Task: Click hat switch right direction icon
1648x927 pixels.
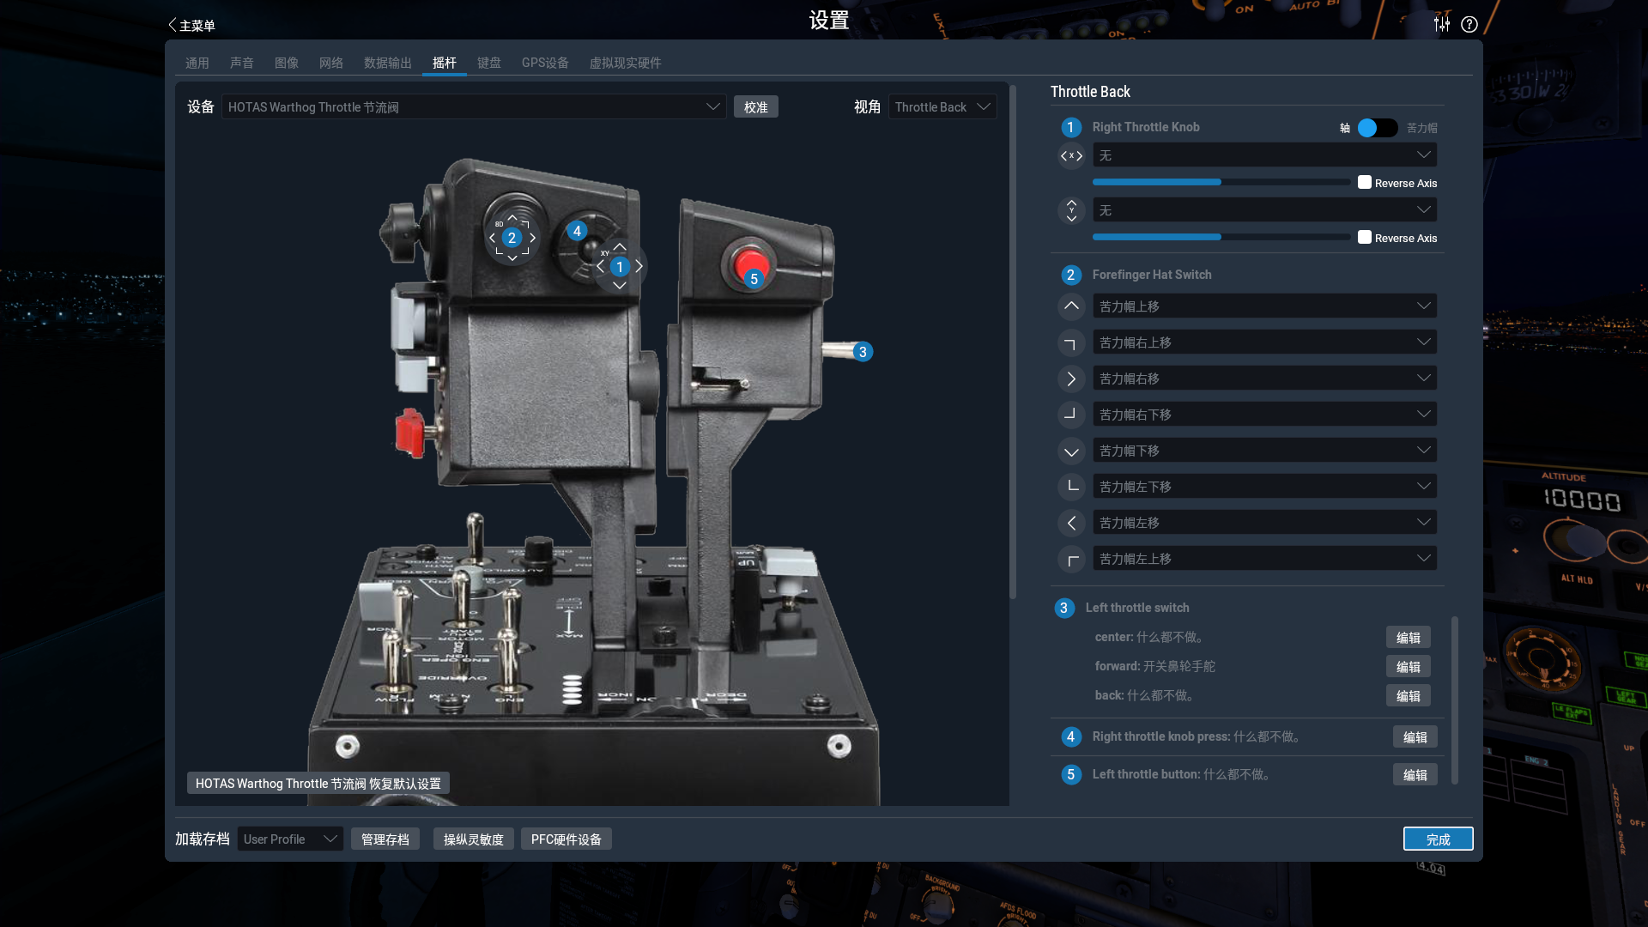Action: click(x=1071, y=379)
